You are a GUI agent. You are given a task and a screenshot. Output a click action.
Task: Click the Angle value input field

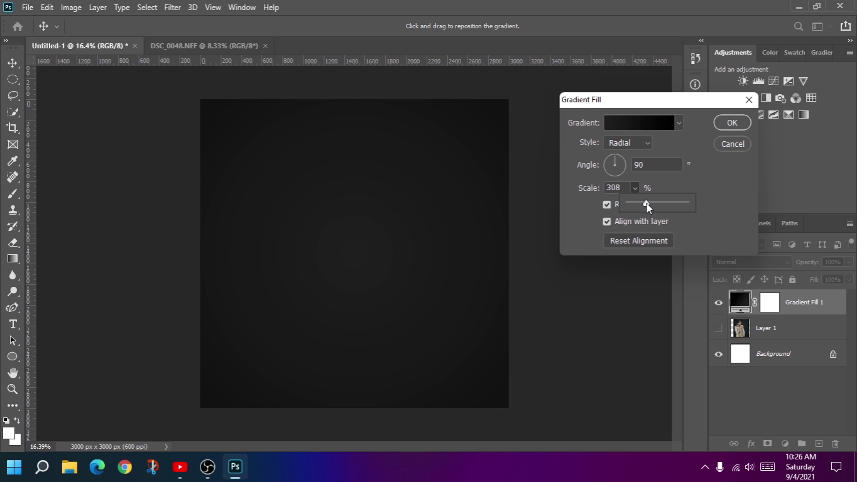click(x=657, y=165)
